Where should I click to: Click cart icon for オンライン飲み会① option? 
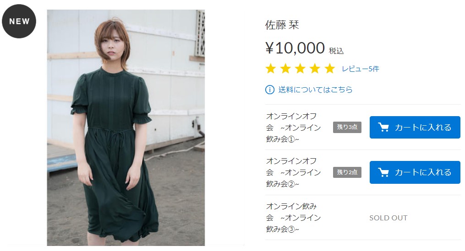[x=383, y=127]
